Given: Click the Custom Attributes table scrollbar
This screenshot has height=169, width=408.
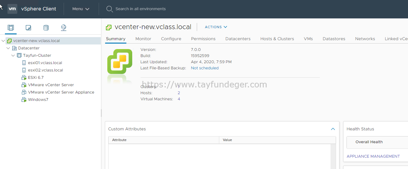Looking at the screenshot, I should click(x=333, y=156).
